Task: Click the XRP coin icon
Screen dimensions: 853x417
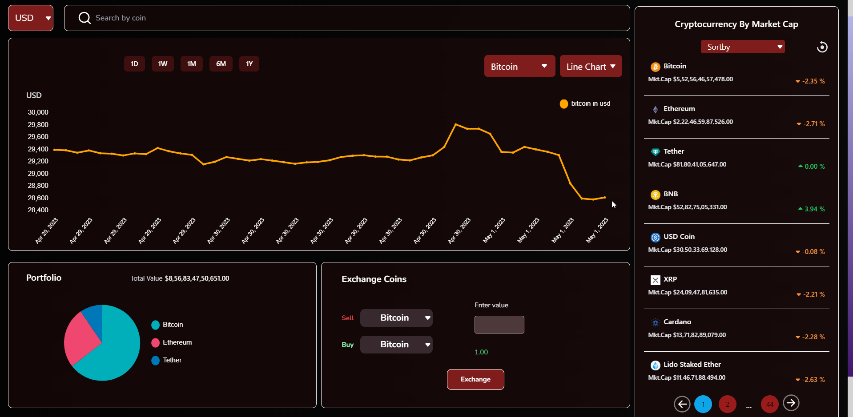Action: point(655,280)
